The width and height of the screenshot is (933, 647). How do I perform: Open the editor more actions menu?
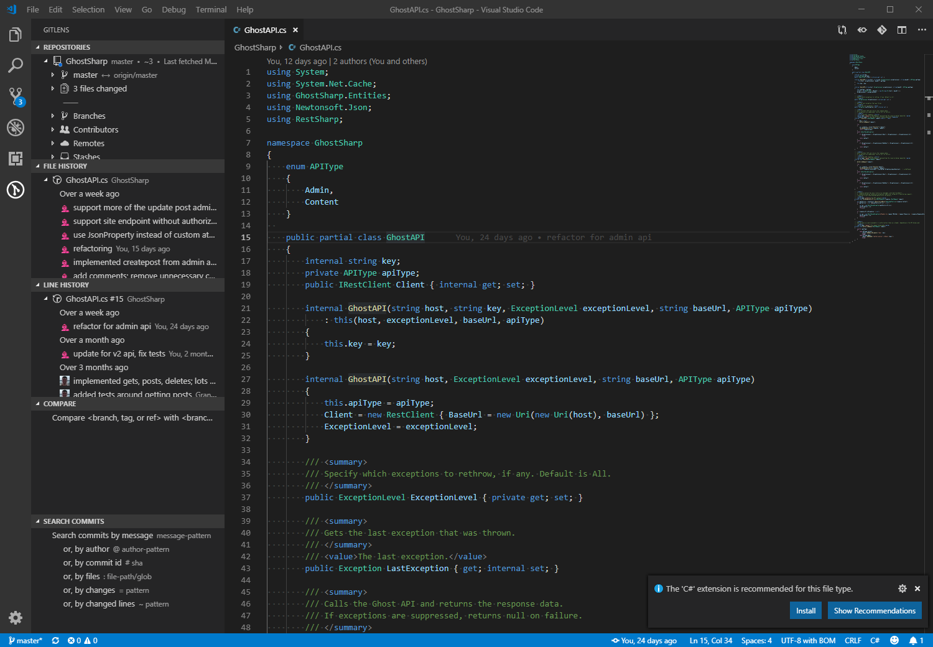922,30
